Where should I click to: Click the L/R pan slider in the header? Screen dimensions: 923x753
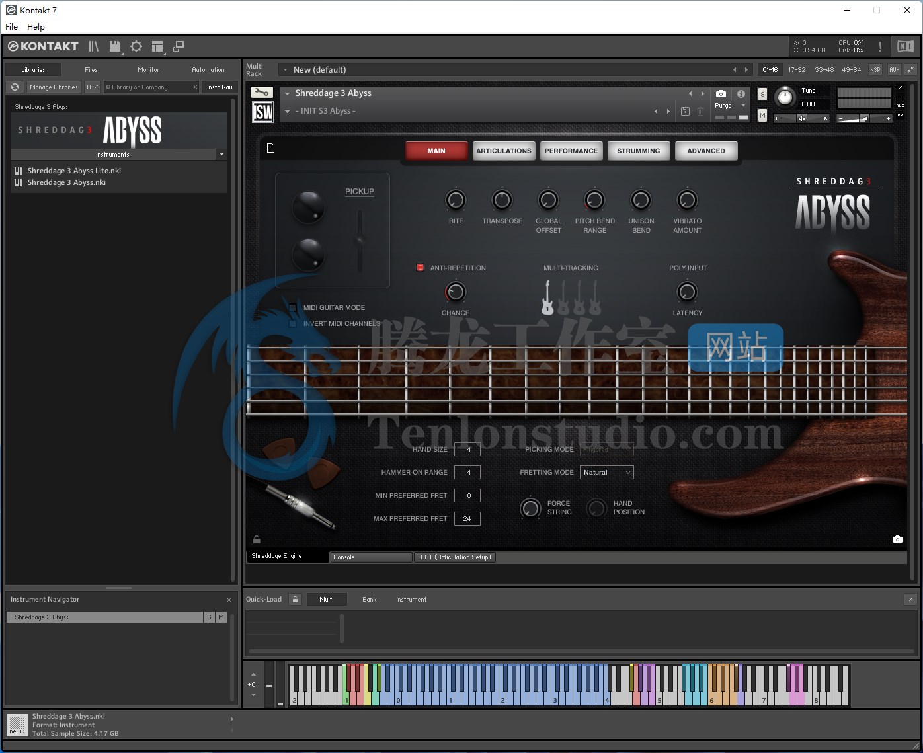coord(801,118)
